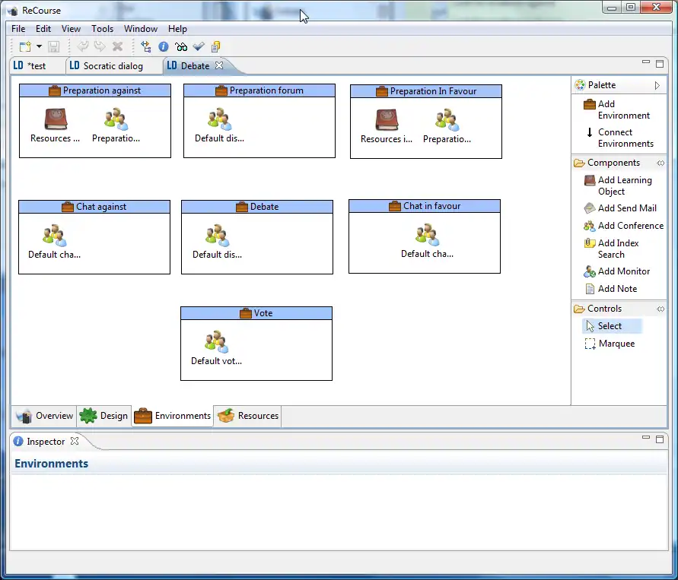Collapse the Components palette drawer
Viewport: 678px width, 580px height.
coord(660,163)
